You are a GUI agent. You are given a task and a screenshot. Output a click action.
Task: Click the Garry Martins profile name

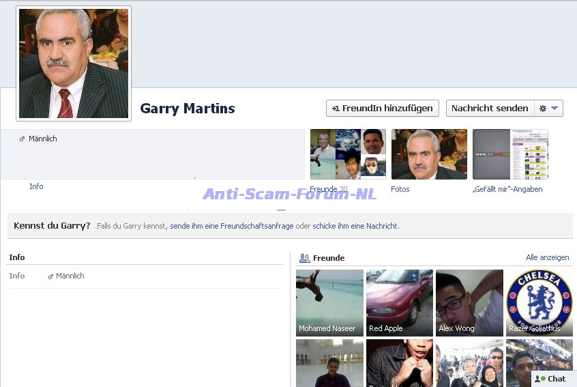[188, 109]
